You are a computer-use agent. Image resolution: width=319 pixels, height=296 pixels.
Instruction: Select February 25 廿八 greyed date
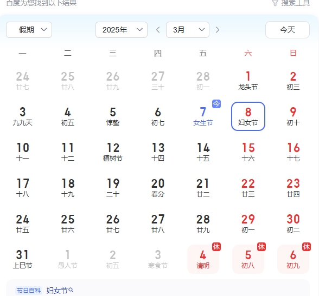pos(68,81)
